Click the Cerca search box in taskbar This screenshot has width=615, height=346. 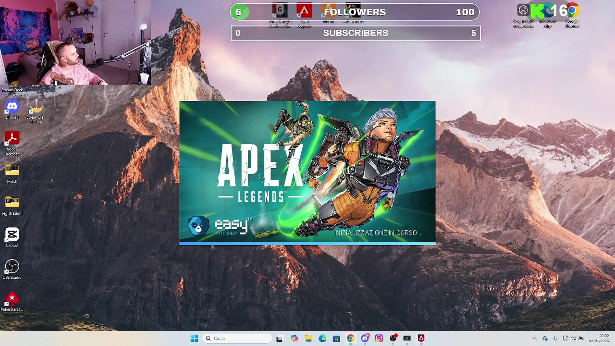click(x=237, y=338)
